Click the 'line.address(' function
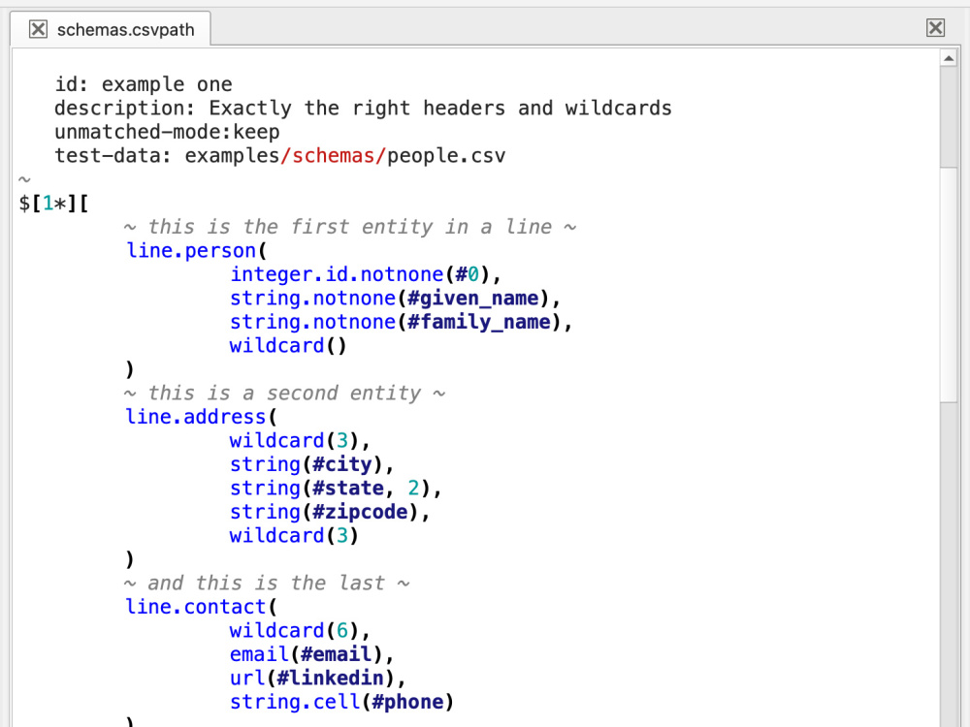This screenshot has height=727, width=970. click(202, 417)
